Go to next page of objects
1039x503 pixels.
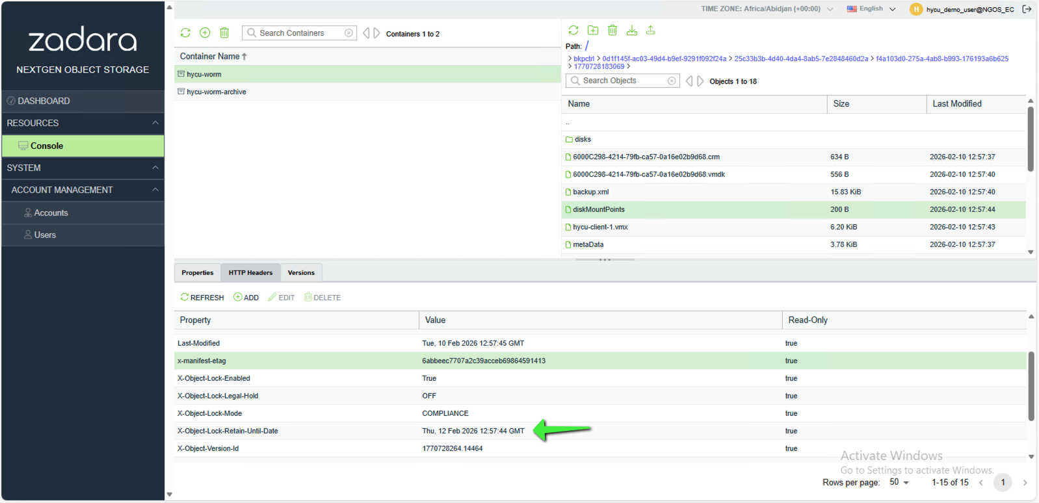[700, 81]
